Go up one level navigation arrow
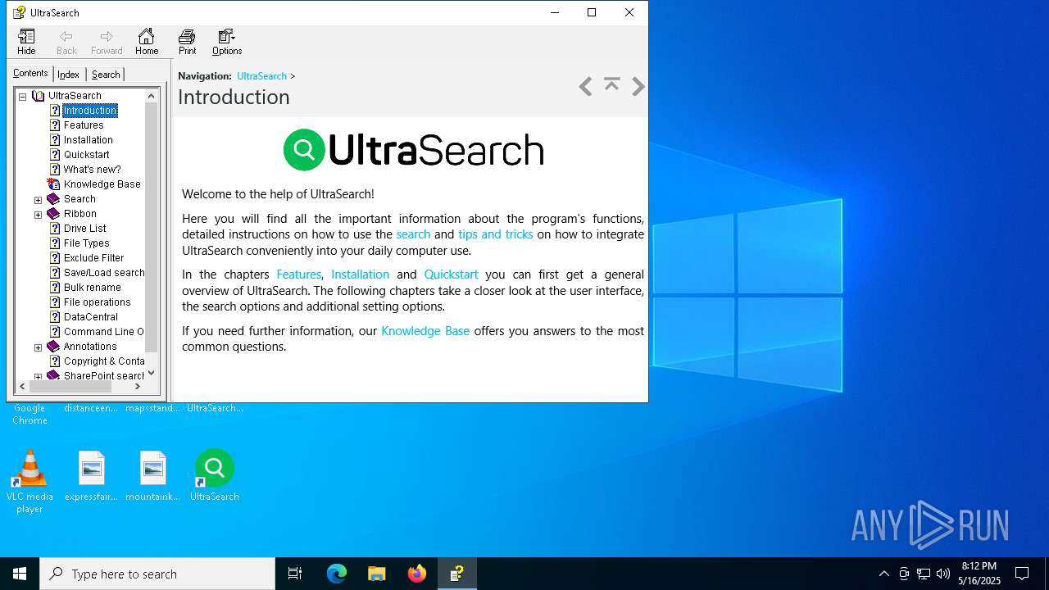1049x590 pixels. point(611,84)
